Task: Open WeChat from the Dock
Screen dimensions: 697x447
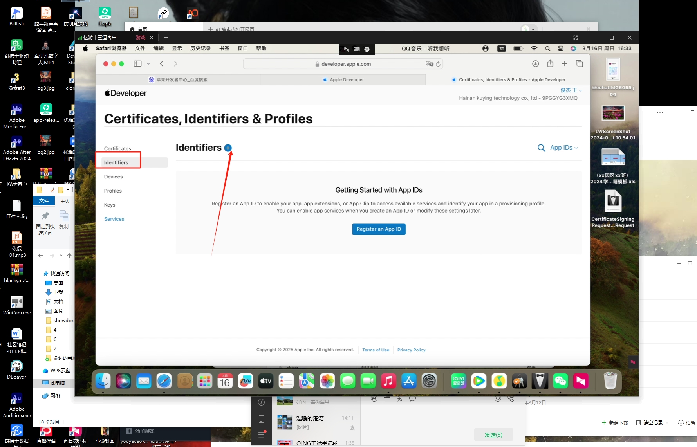Action: tap(560, 381)
